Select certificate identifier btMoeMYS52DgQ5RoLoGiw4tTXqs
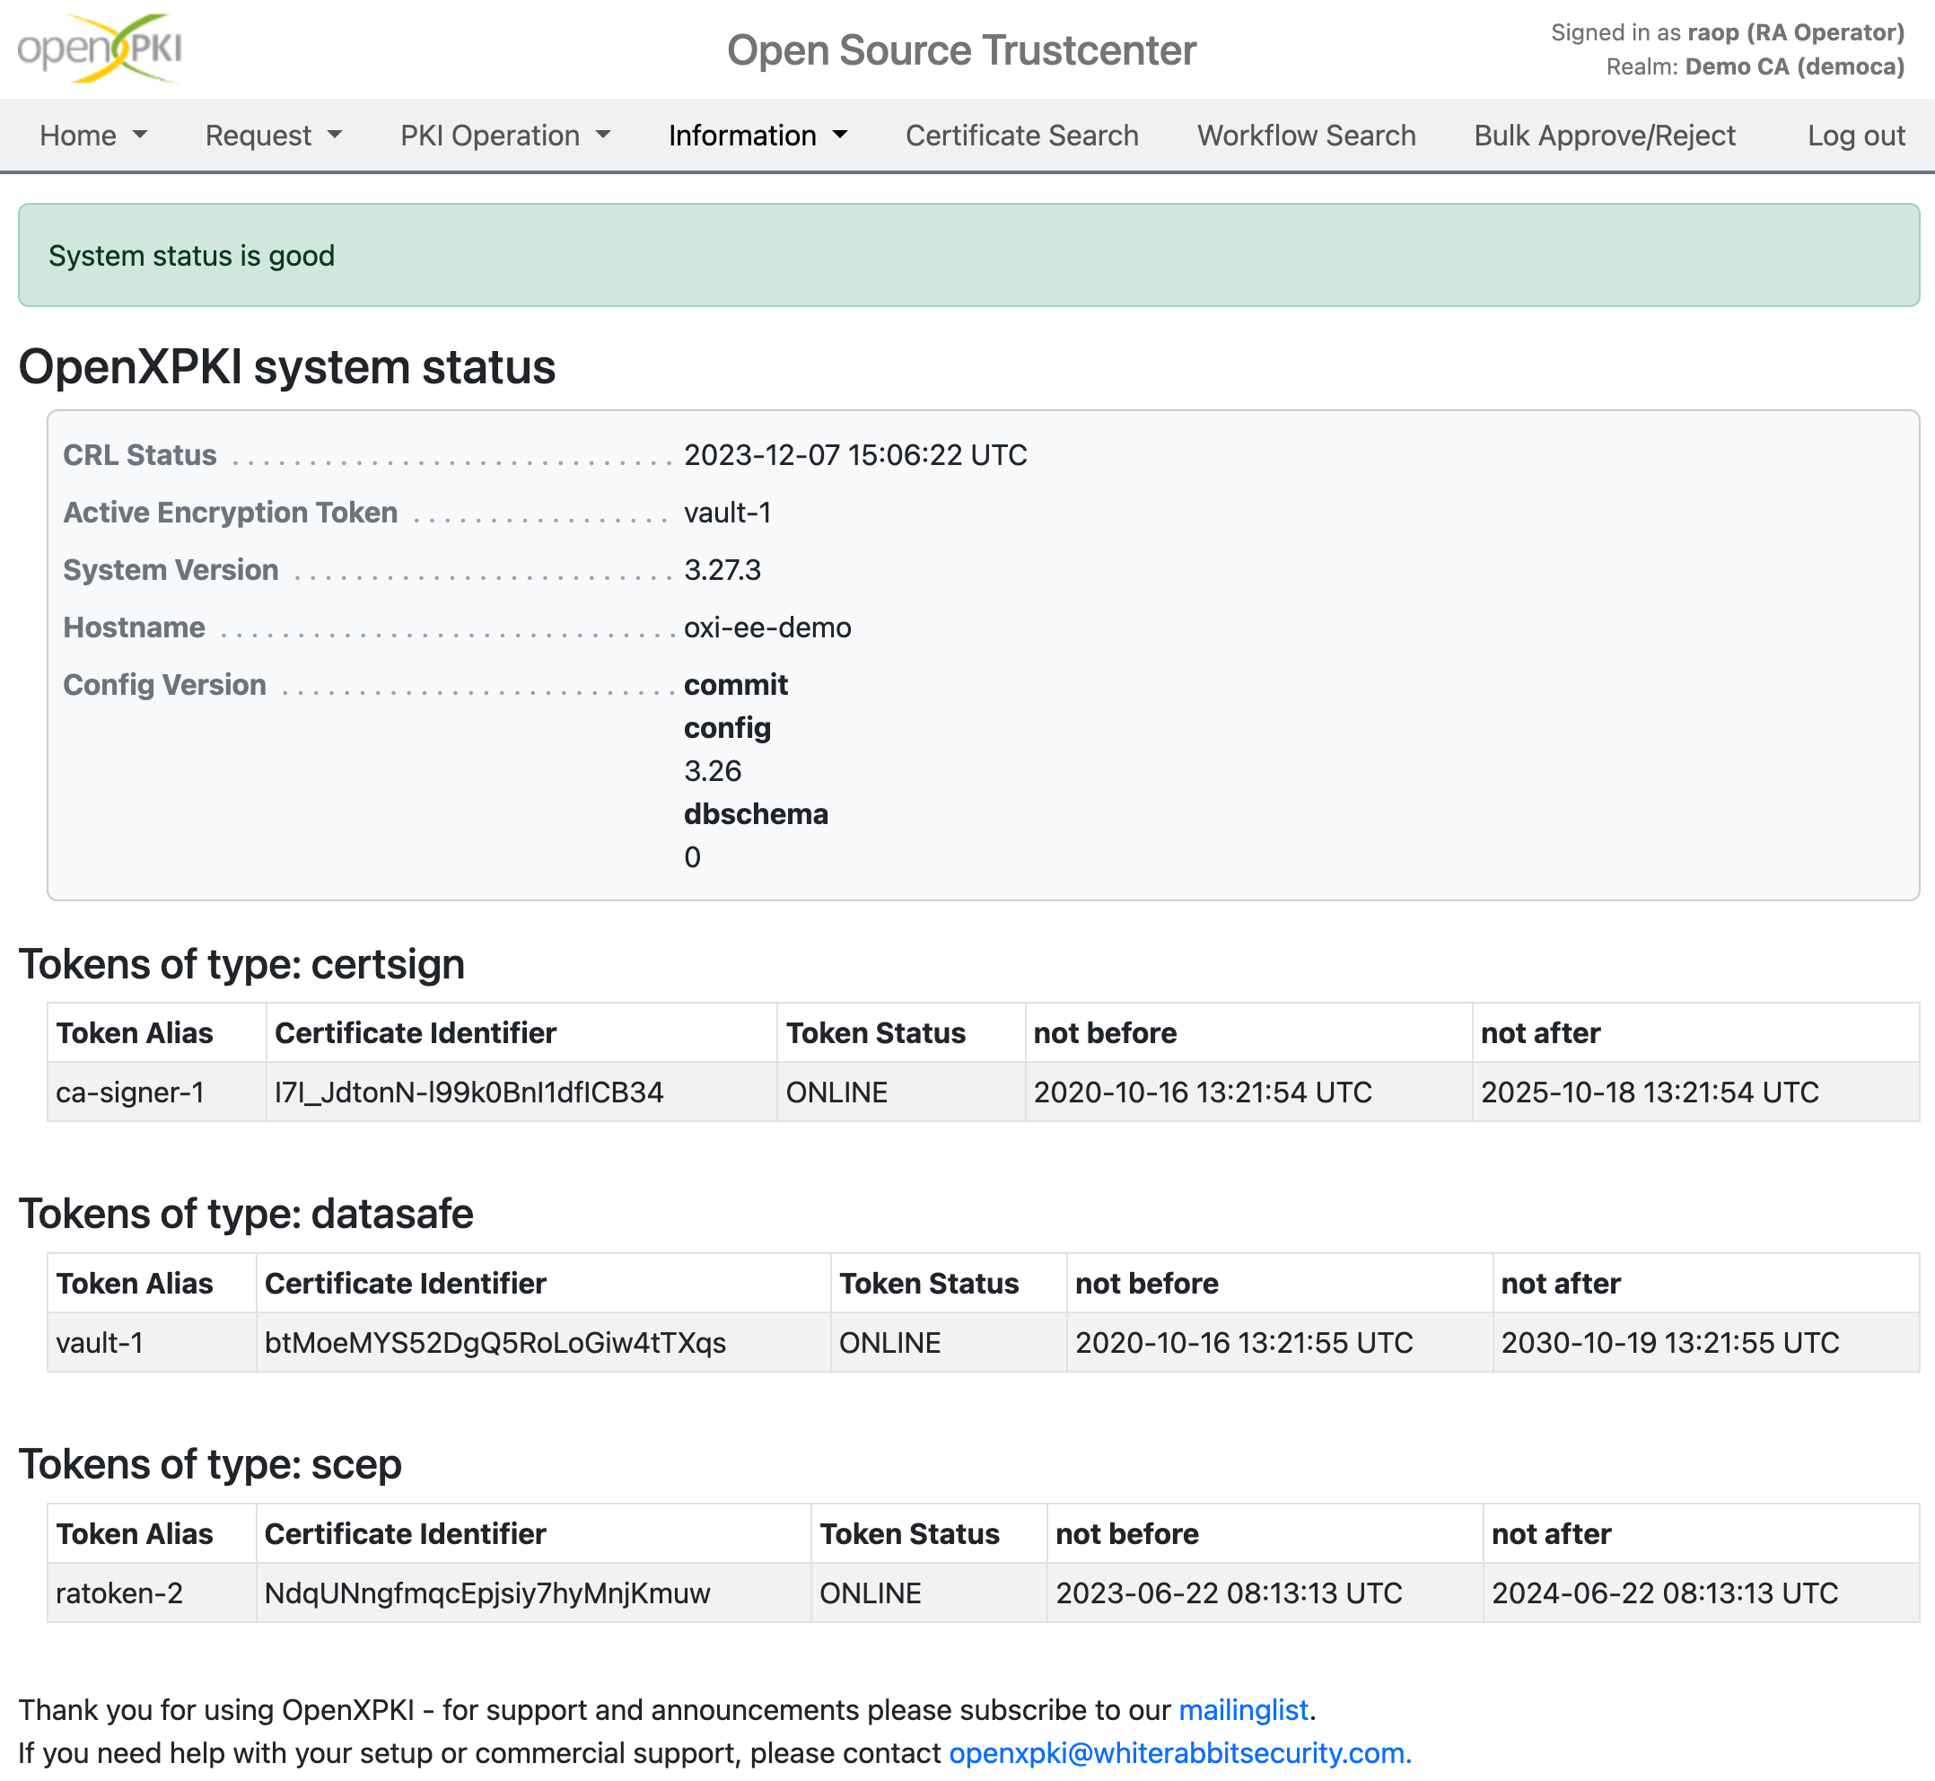The height and width of the screenshot is (1781, 1935). 495,1343
